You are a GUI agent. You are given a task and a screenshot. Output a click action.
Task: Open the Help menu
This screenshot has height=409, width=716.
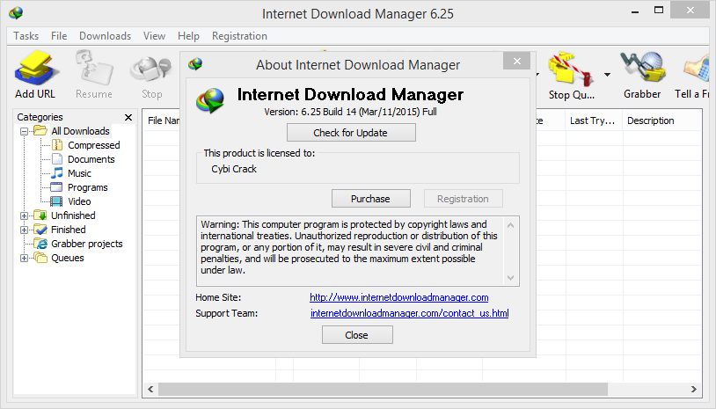pos(188,36)
